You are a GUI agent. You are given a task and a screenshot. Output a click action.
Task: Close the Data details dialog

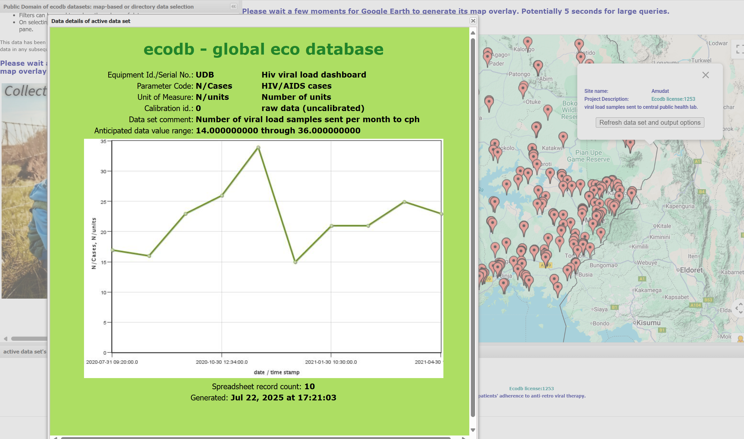coord(473,21)
